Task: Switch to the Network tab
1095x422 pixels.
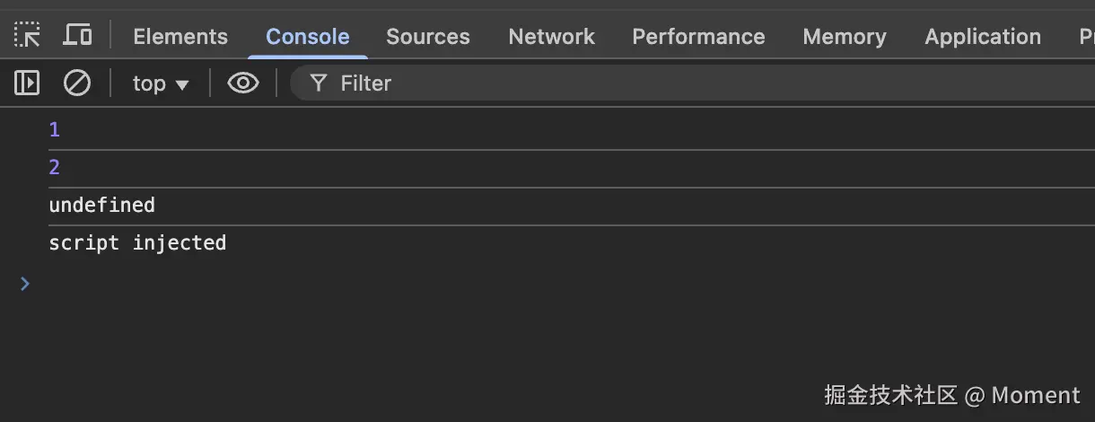Action: 551,37
